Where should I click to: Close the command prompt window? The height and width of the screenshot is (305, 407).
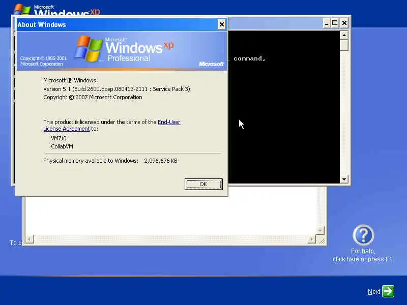(344, 23)
